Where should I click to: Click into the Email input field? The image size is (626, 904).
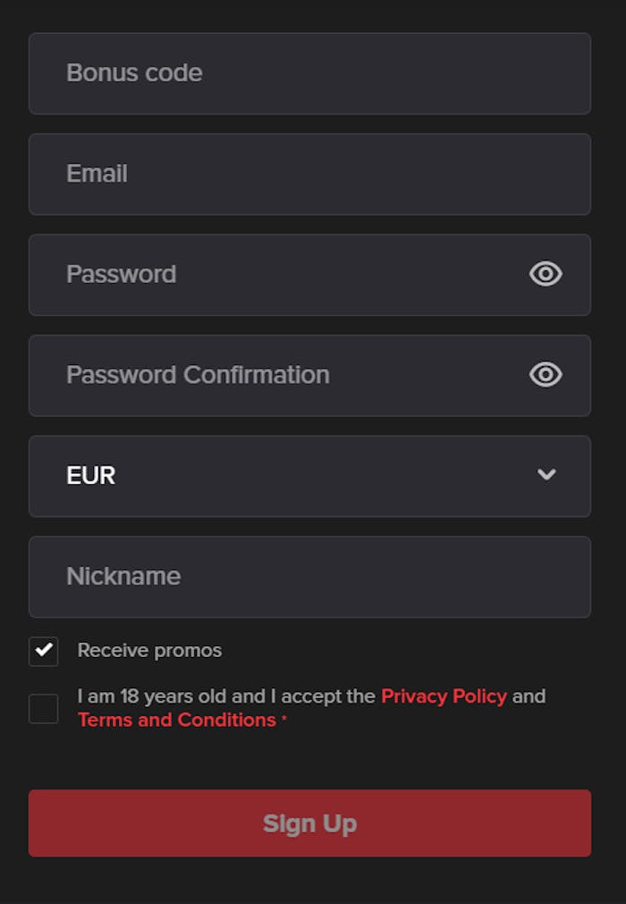coord(309,175)
